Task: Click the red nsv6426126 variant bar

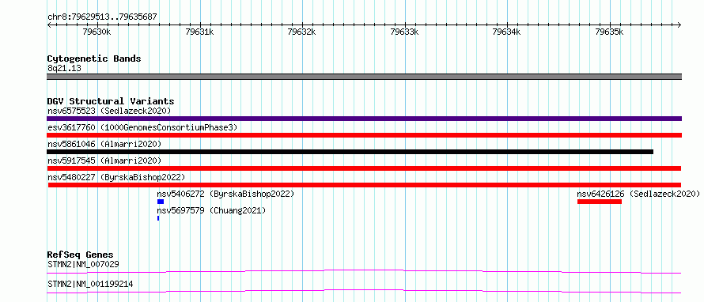Action: click(x=600, y=202)
